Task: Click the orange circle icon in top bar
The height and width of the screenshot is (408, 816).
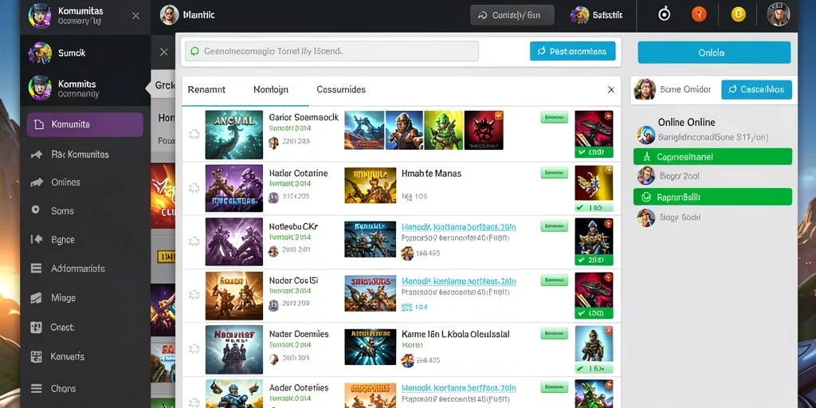Action: 699,14
